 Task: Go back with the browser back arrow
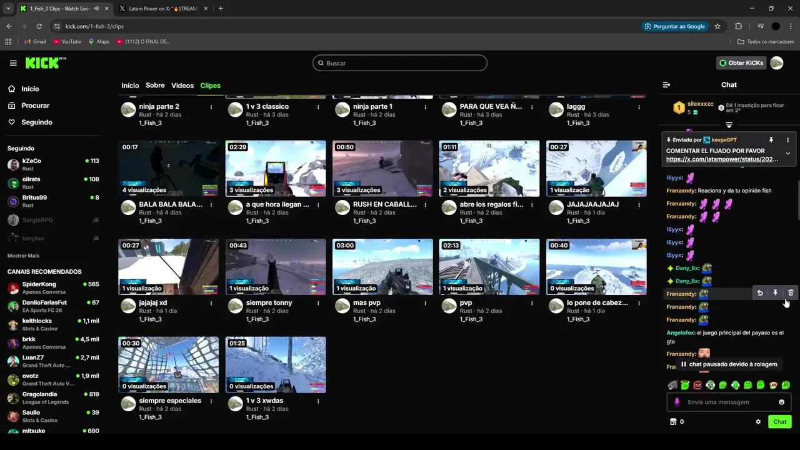click(9, 26)
